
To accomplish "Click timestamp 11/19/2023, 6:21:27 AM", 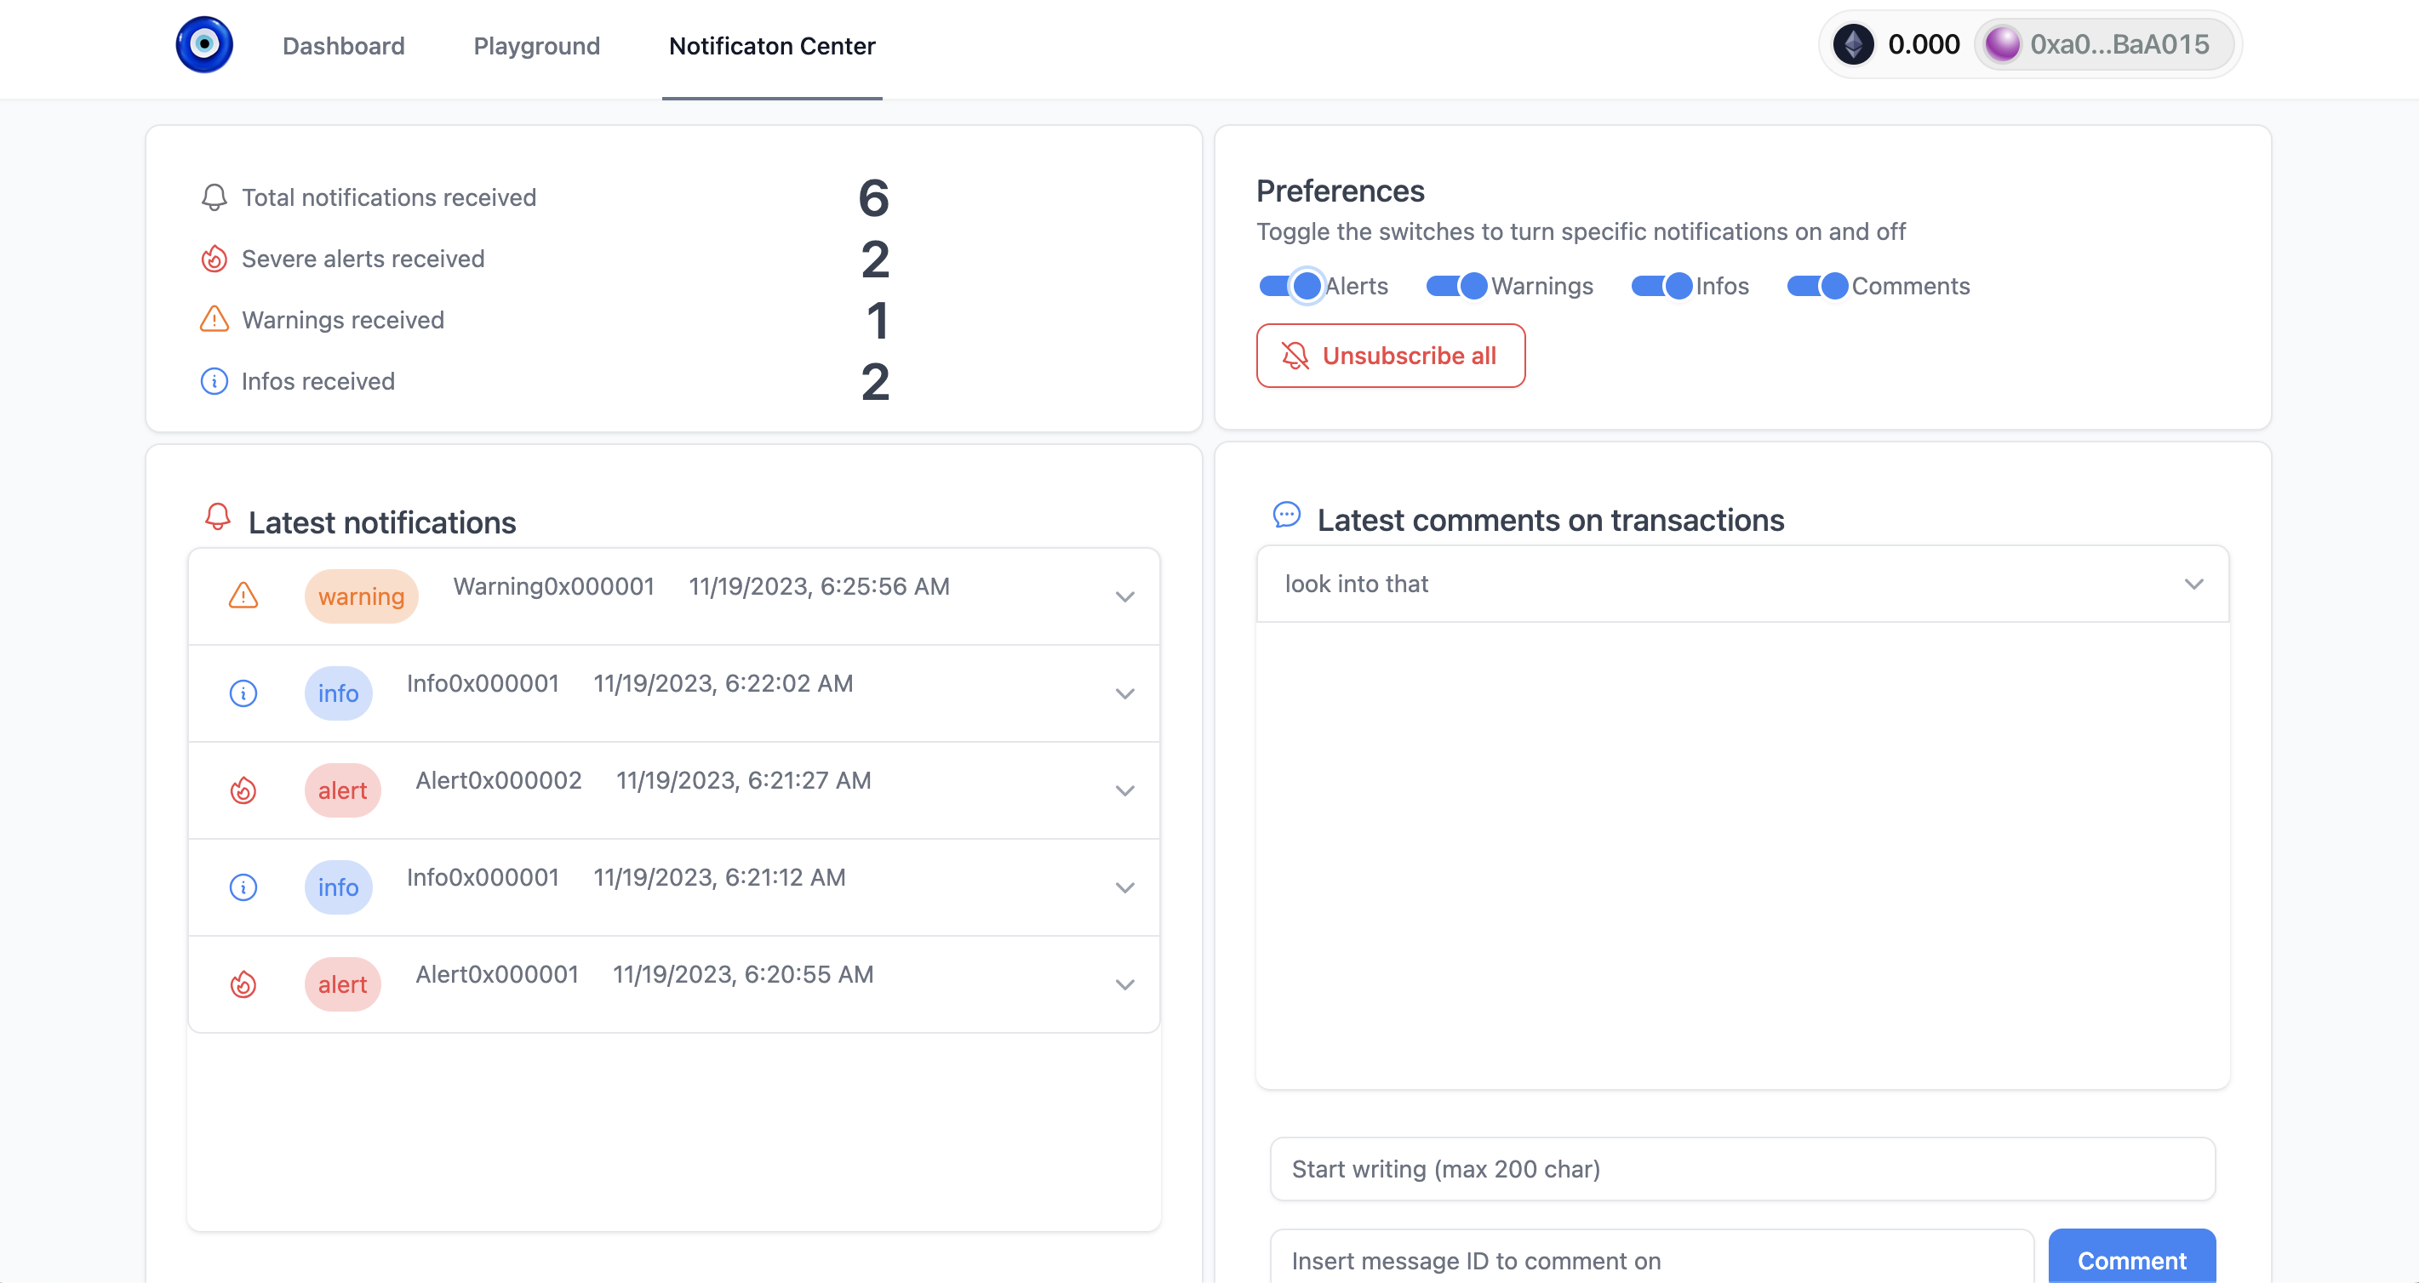I will point(744,780).
